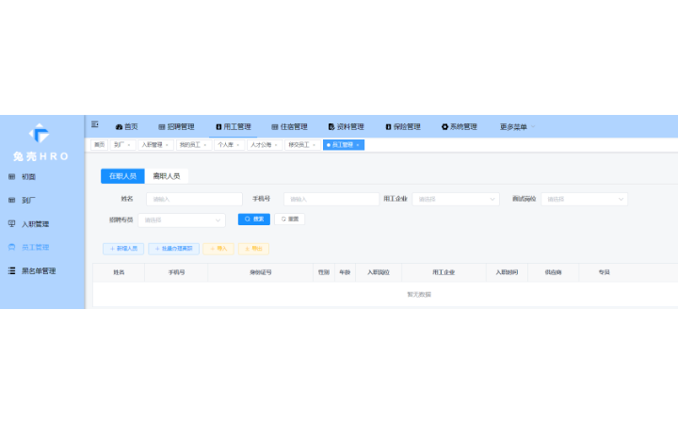The width and height of the screenshot is (678, 424).
Task: Open 初面 in sidebar
Action: [x=42, y=176]
